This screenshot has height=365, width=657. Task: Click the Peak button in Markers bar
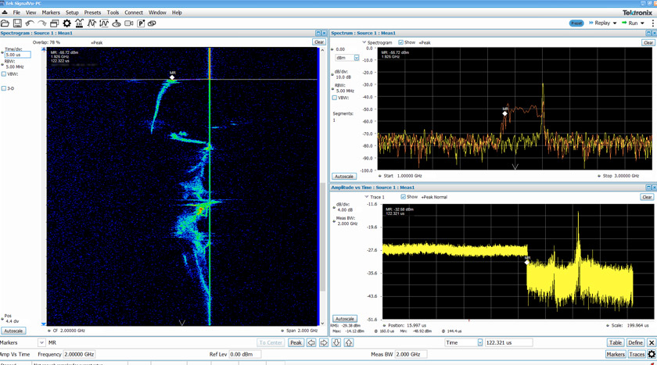(296, 342)
